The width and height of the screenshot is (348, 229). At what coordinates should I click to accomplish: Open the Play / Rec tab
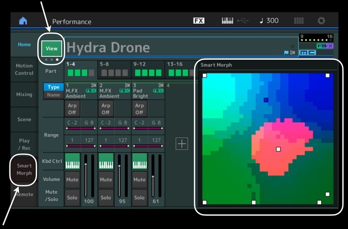pos(24,145)
